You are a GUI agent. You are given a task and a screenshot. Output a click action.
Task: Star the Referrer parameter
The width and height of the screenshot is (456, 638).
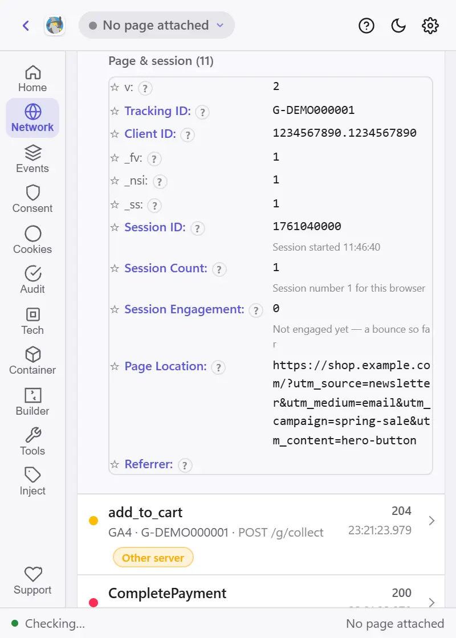tap(115, 464)
